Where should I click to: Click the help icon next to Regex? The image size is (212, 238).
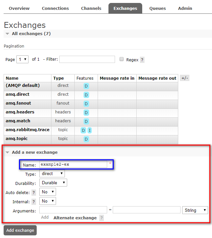point(142,60)
